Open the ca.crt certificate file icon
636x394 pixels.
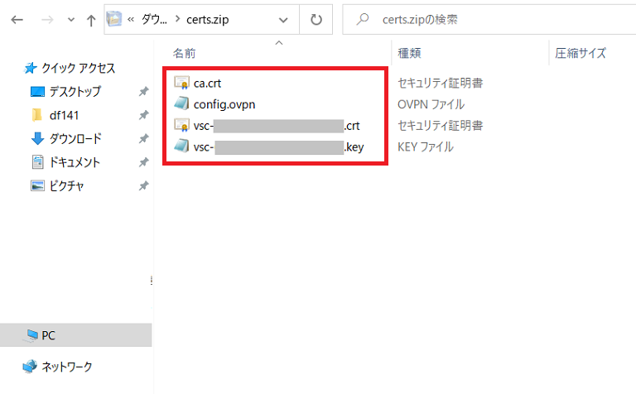[x=183, y=83]
